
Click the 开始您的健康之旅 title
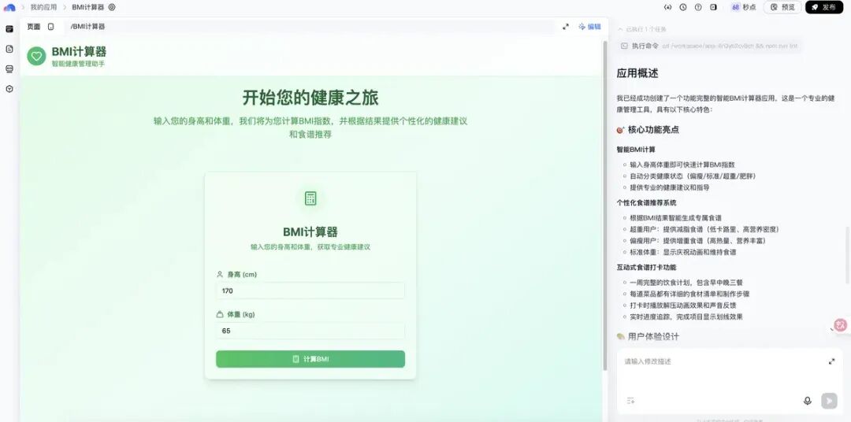point(310,98)
